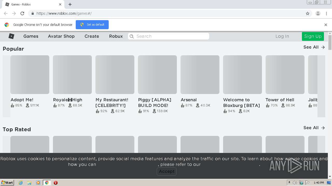This screenshot has width=332, height=186.
Task: Open a new browser tab
Action: coord(70,4)
